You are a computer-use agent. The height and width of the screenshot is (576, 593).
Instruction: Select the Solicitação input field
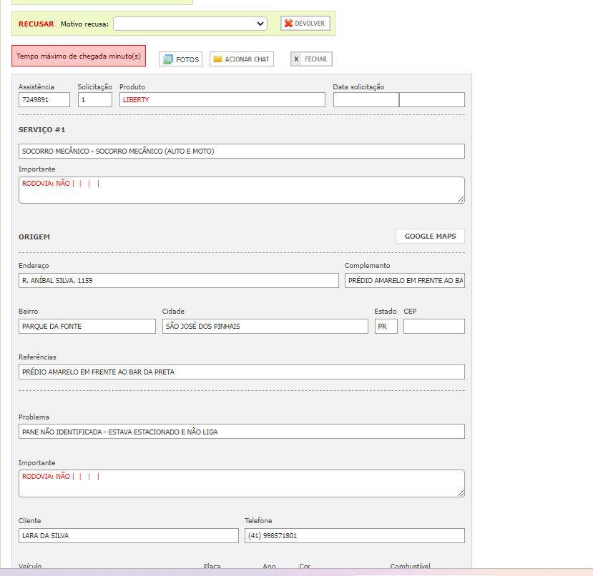(95, 100)
